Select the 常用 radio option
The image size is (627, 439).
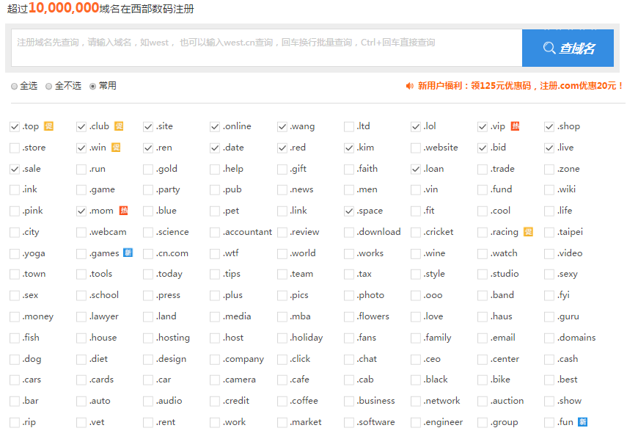point(93,87)
